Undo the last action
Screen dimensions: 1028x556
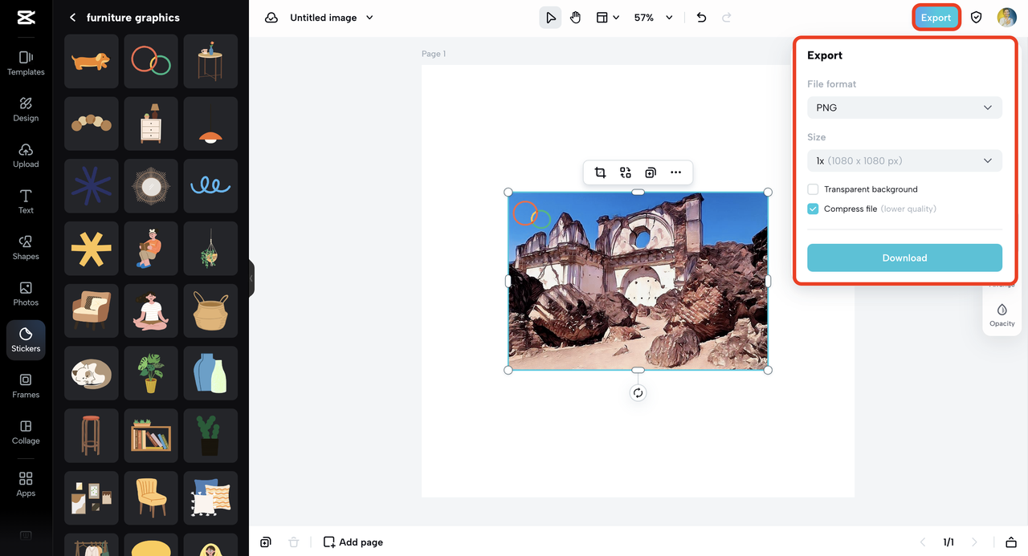coord(701,18)
